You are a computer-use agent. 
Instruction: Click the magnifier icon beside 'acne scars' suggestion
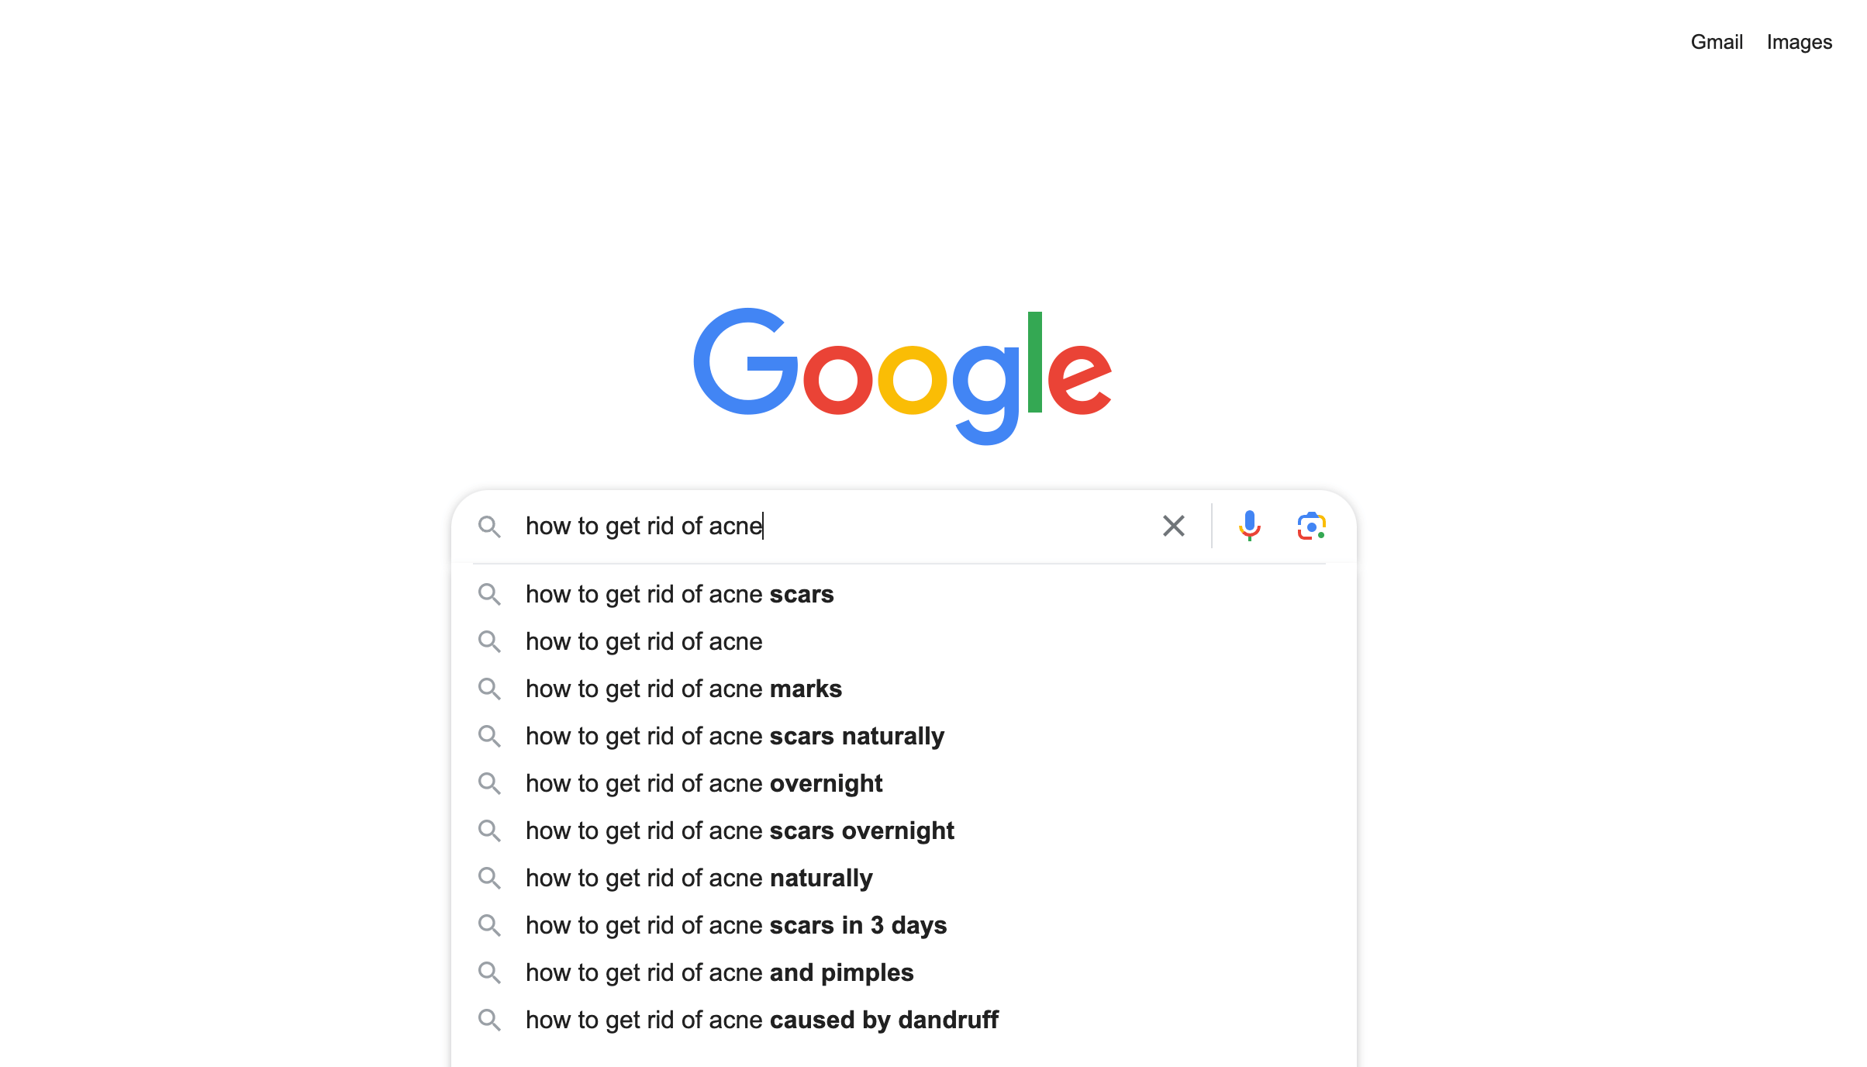[x=489, y=595]
